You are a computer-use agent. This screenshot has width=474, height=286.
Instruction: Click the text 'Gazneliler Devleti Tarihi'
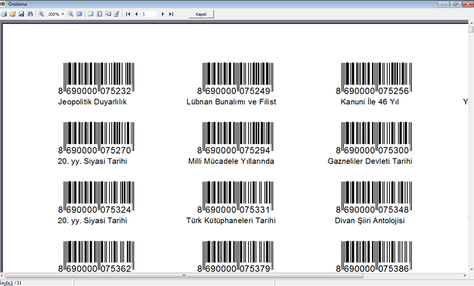click(x=369, y=161)
